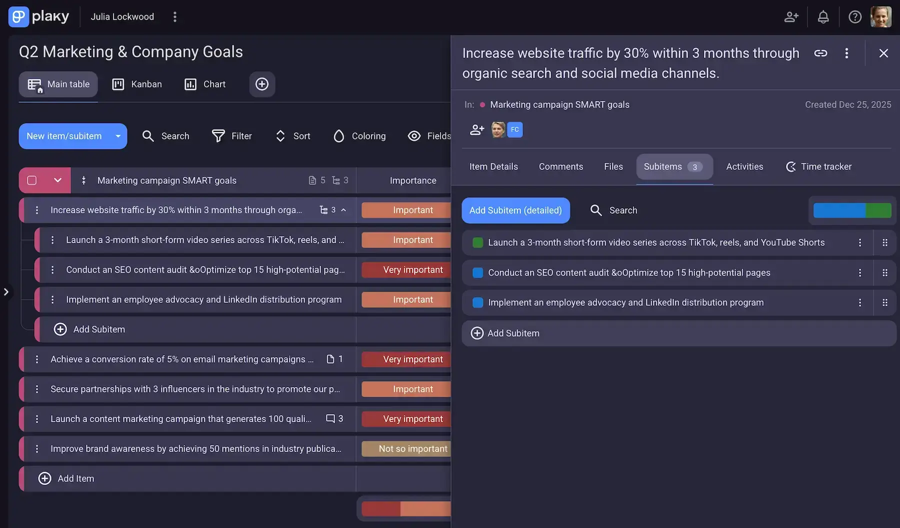Open user profile avatar in top bar
This screenshot has height=528, width=900.
pyautogui.click(x=881, y=17)
